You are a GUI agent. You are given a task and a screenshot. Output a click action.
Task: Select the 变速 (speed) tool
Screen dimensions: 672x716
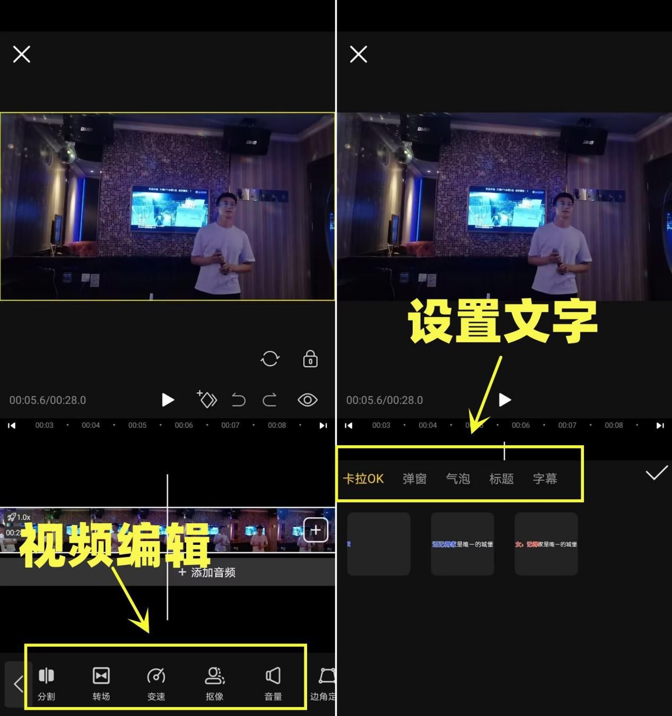(156, 682)
